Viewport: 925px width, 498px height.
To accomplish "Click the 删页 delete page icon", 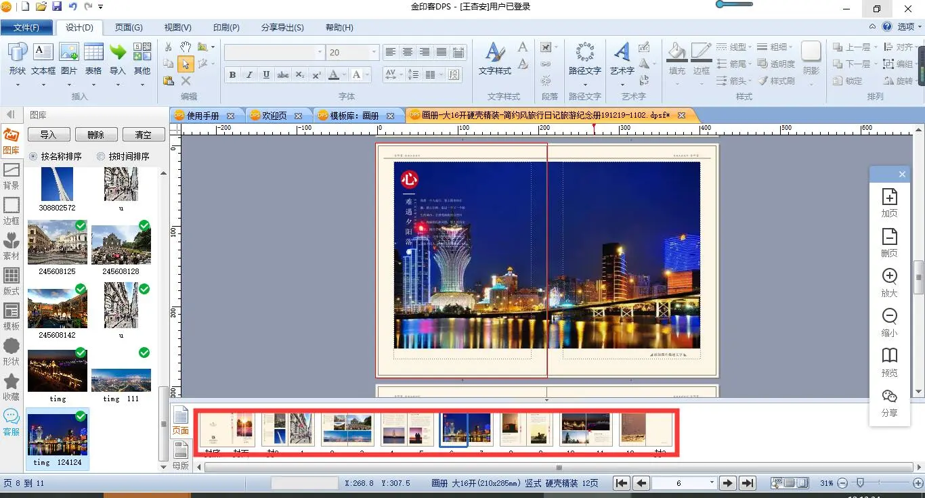I will click(889, 237).
